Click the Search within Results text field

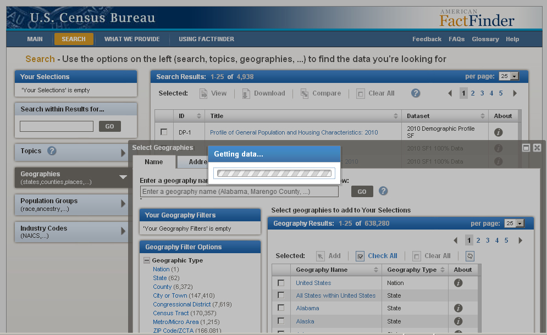(57, 126)
